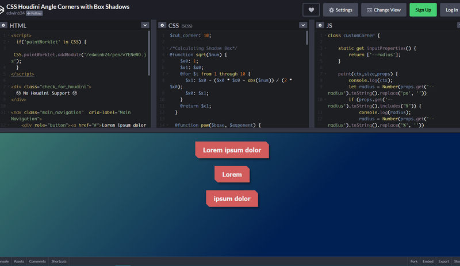
Task: Click the return ['--radius']; code line
Action: (374, 54)
